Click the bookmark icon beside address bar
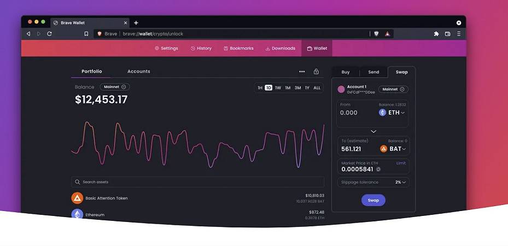 pos(86,34)
